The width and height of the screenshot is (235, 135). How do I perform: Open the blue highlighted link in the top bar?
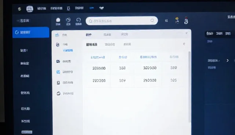point(91,8)
